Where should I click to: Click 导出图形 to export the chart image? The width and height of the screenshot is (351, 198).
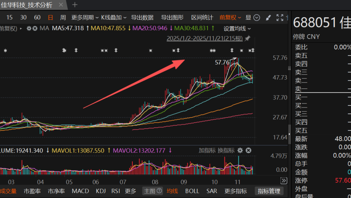[172, 17]
